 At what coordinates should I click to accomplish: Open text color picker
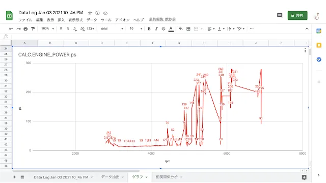(171, 29)
